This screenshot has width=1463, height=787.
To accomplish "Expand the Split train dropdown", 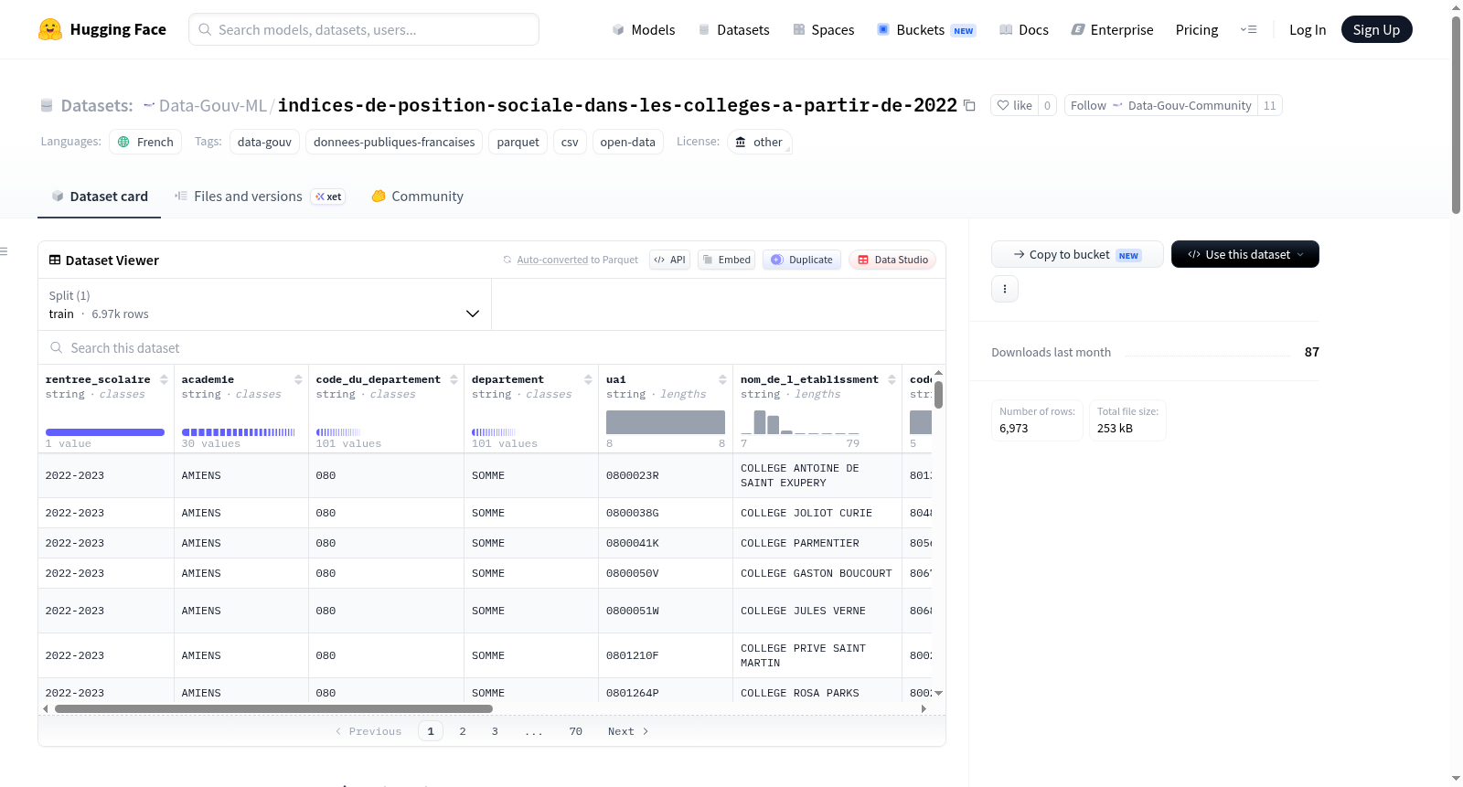I will click(264, 304).
